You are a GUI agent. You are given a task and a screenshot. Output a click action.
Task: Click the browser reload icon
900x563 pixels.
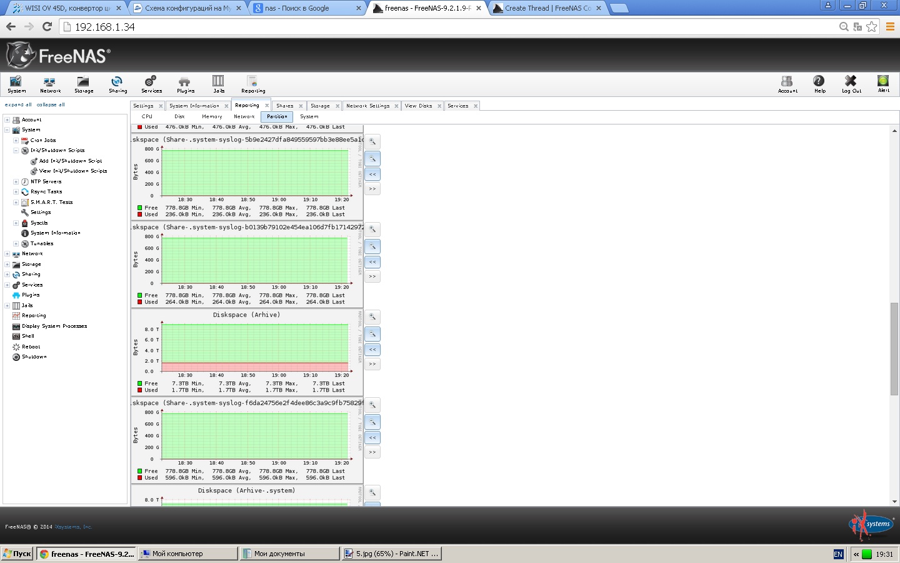pyautogui.click(x=47, y=26)
